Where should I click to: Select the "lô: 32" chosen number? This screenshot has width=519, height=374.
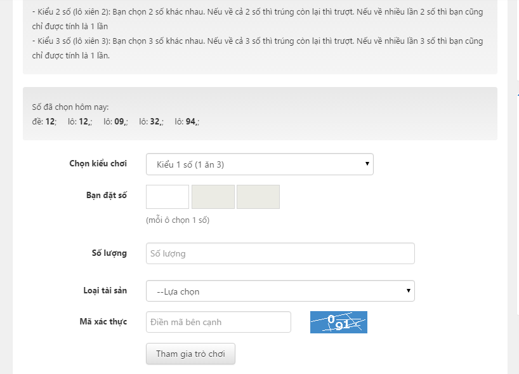pos(152,121)
